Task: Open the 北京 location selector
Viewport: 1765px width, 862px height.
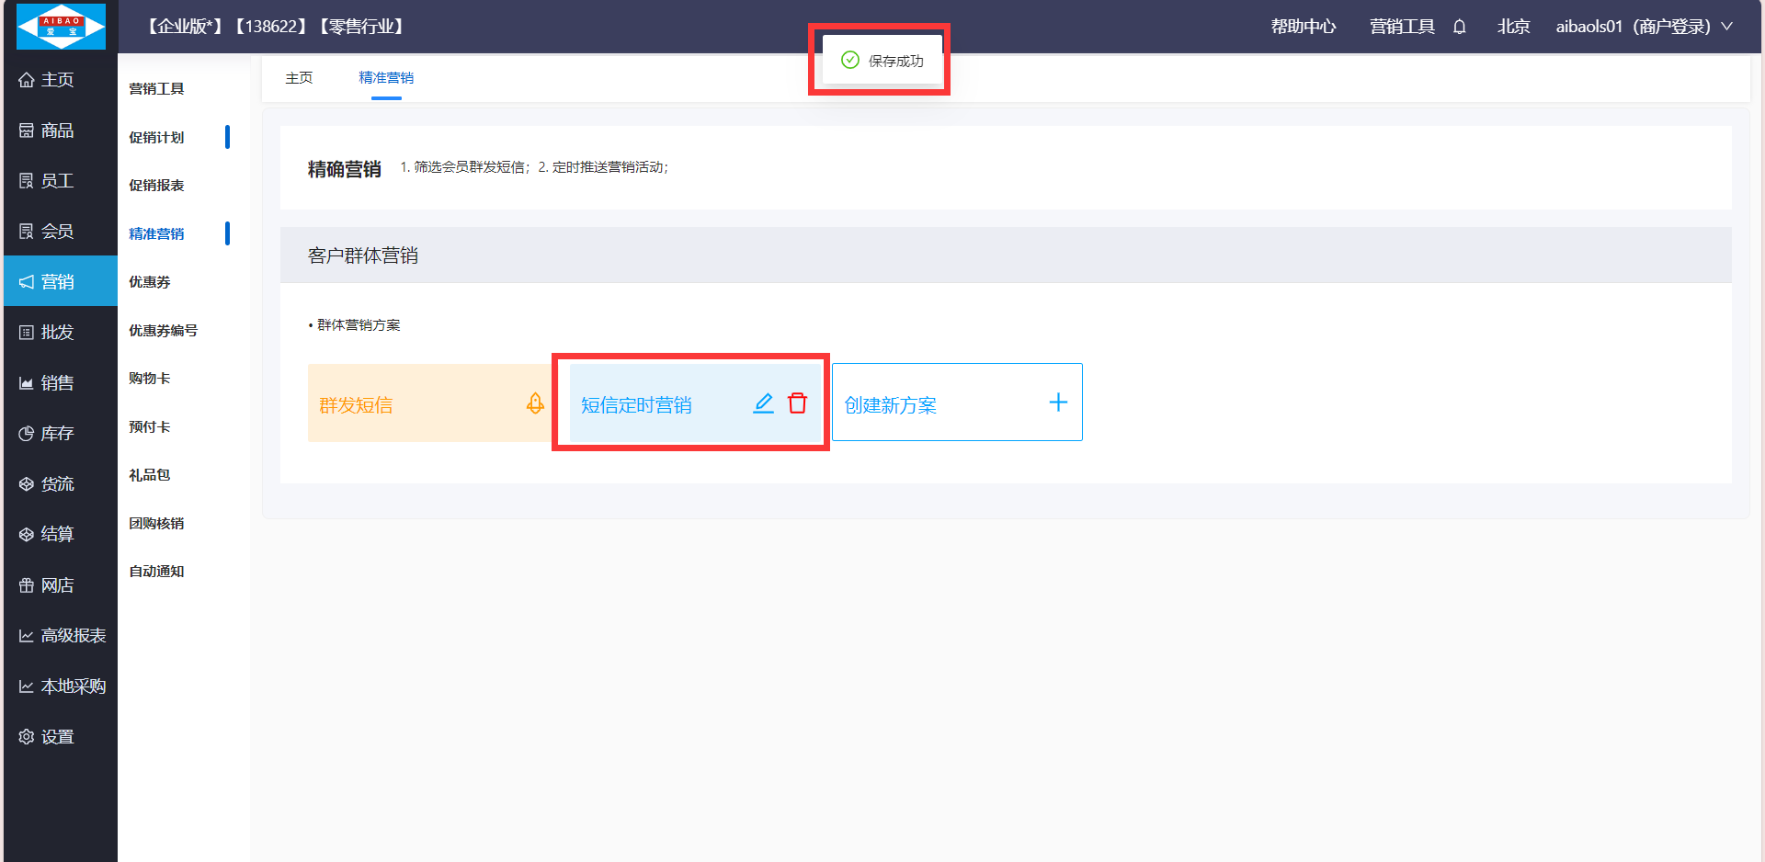Action: pyautogui.click(x=1513, y=27)
